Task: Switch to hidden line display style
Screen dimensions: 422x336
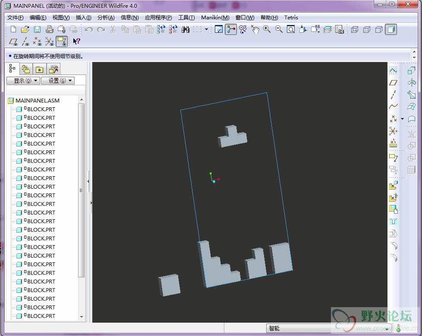Action: coord(367,29)
